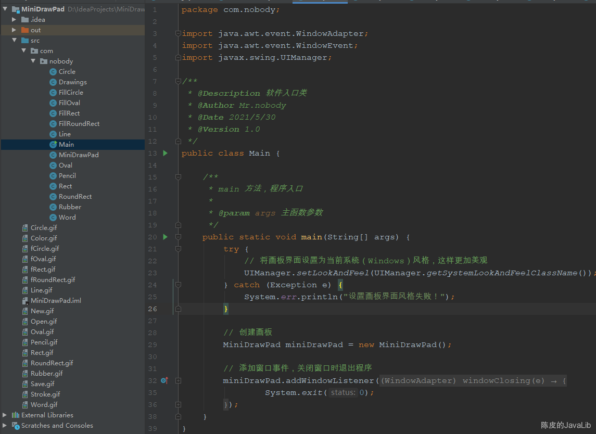Open Rect.gif in project tree
This screenshot has width=596, height=434.
[42, 353]
